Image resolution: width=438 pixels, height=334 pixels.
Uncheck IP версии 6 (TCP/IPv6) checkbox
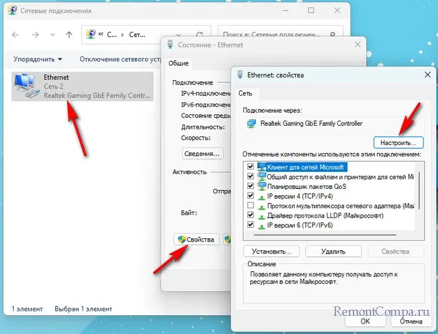click(x=250, y=225)
